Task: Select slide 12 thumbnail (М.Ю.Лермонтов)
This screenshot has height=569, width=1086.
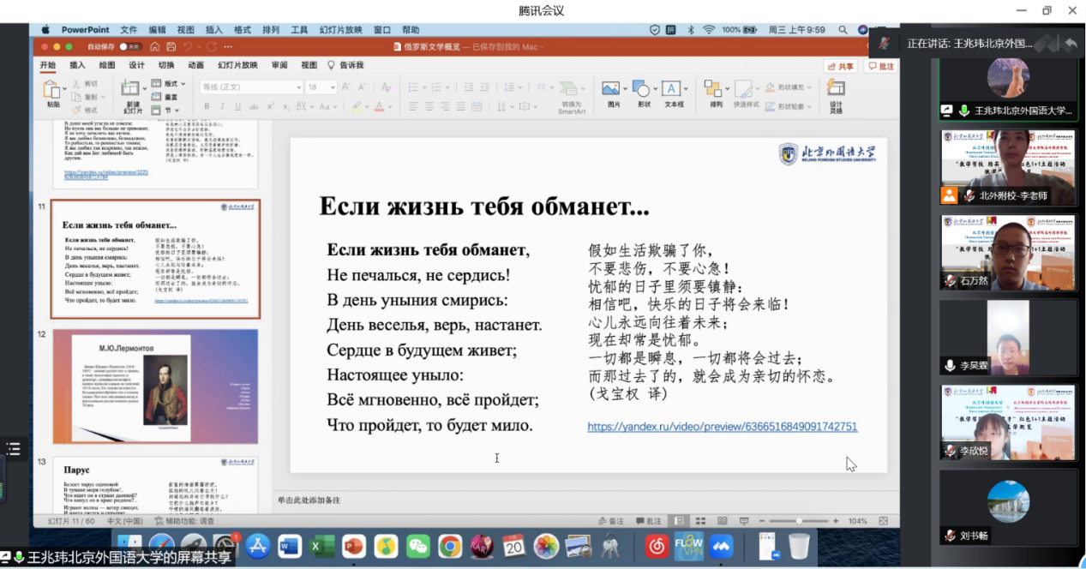Action: tap(155, 386)
